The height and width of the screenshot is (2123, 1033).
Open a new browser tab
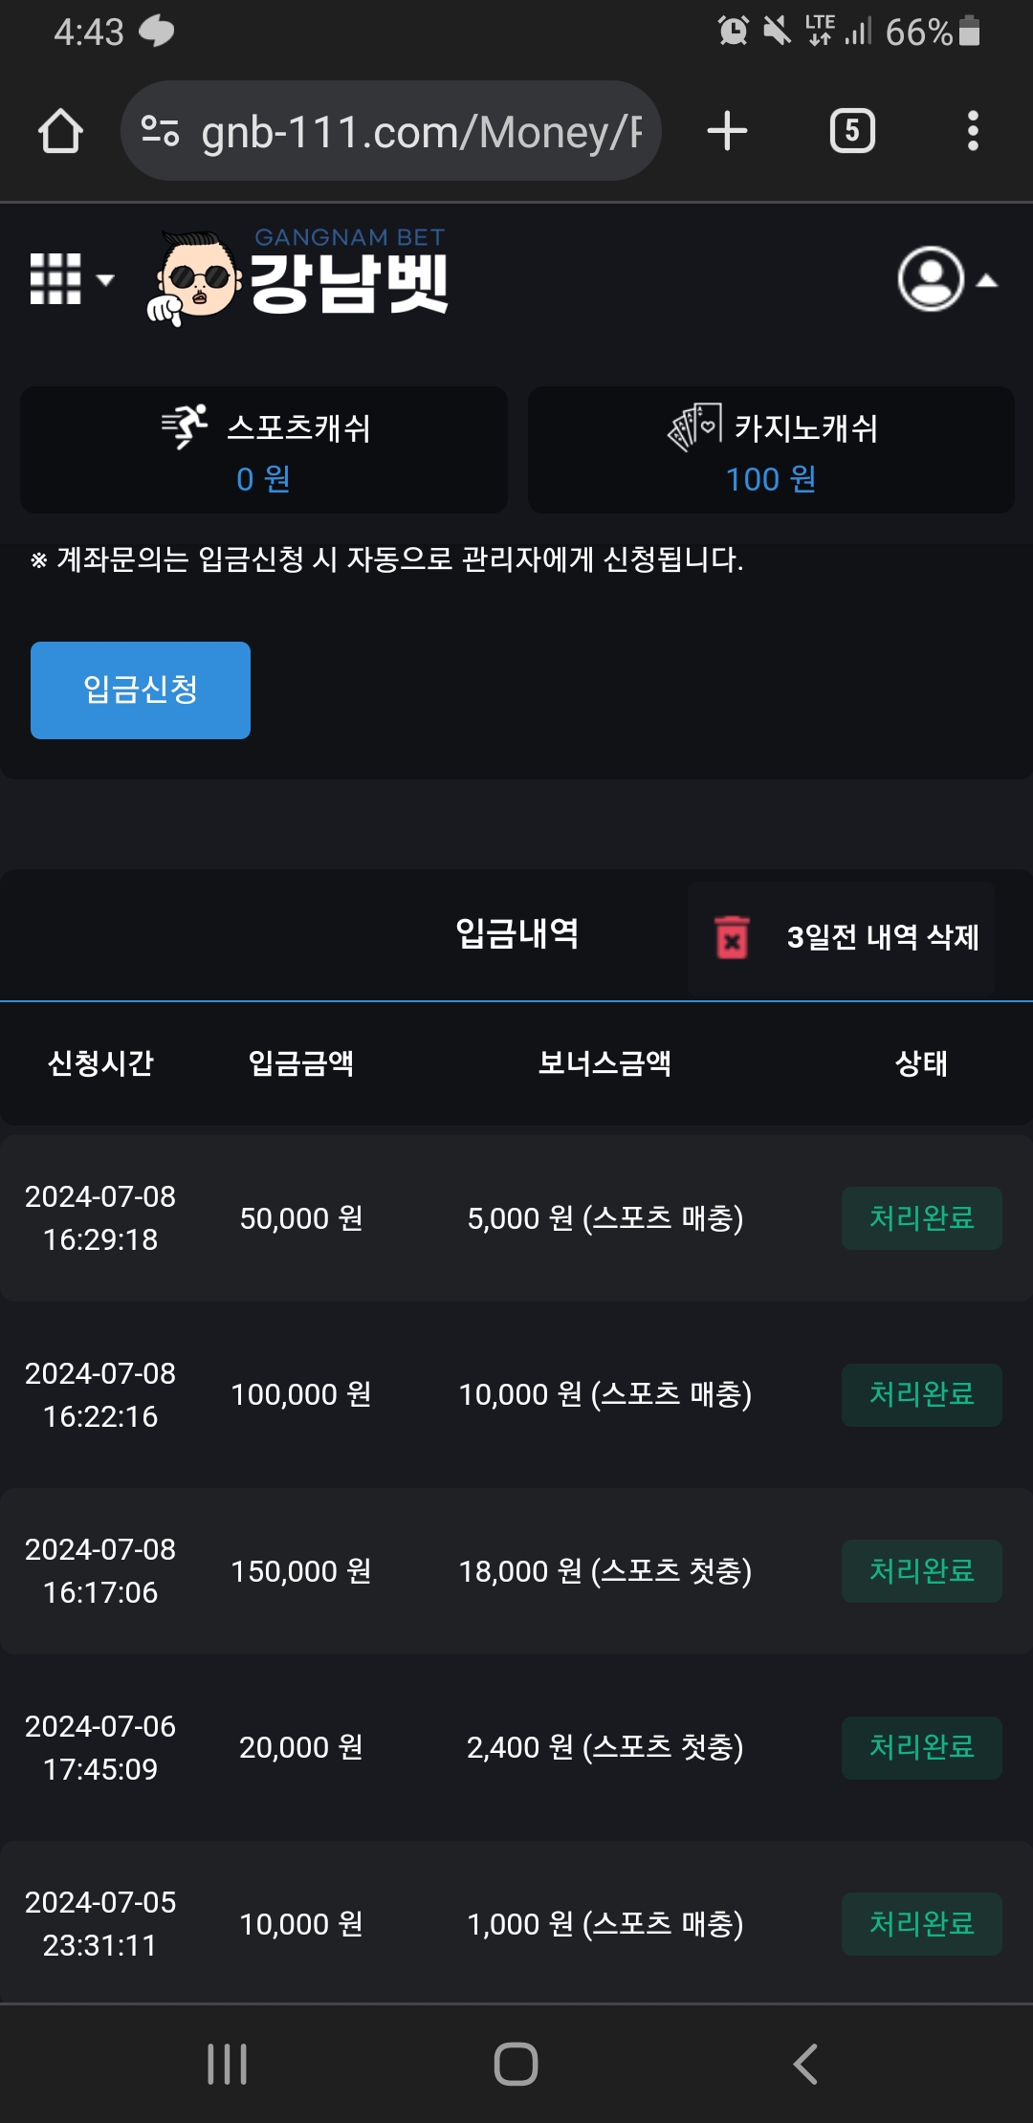pos(727,131)
